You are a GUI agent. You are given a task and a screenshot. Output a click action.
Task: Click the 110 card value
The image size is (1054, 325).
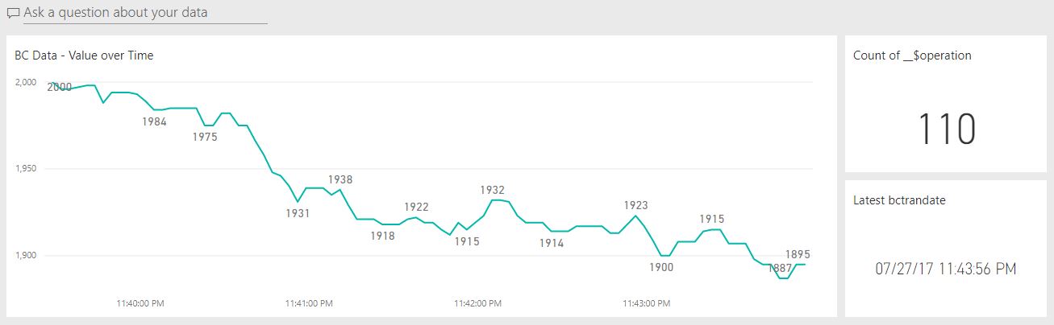pyautogui.click(x=947, y=130)
